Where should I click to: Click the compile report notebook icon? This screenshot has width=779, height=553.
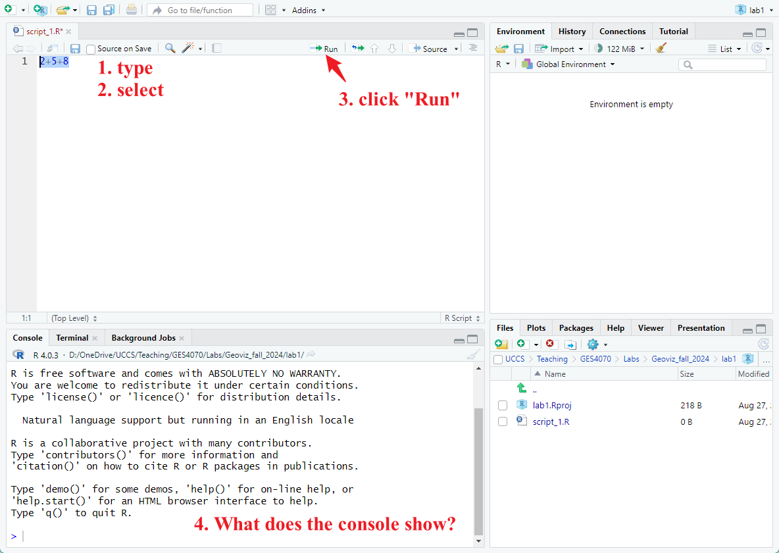coord(217,48)
